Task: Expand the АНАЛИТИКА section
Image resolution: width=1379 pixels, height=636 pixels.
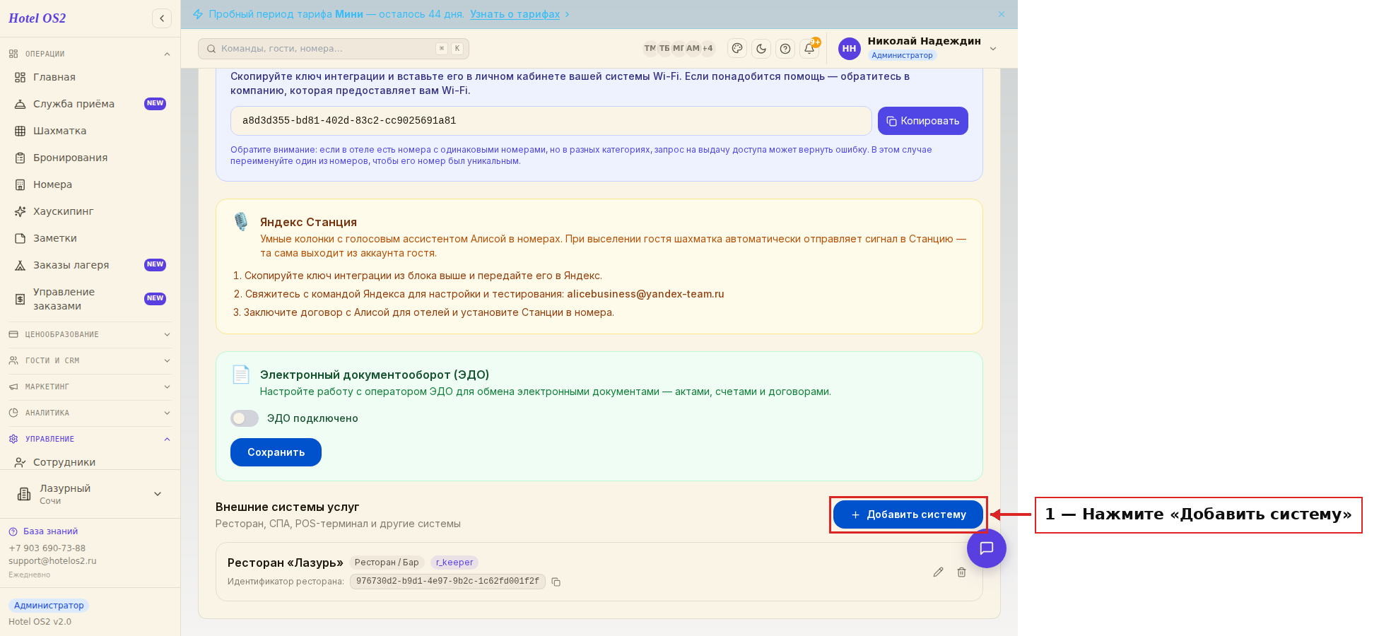Action: 90,413
